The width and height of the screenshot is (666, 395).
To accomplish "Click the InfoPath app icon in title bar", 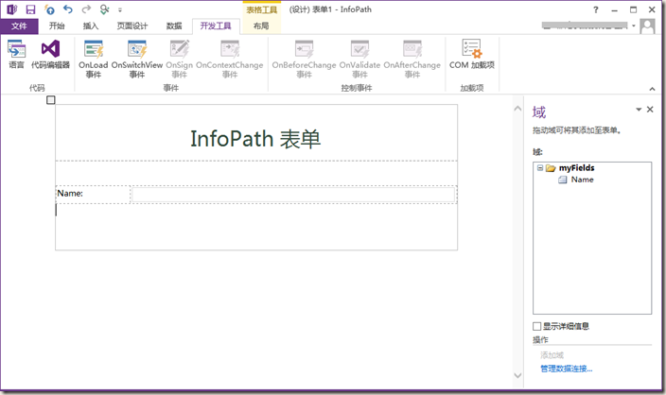I will 12,9.
